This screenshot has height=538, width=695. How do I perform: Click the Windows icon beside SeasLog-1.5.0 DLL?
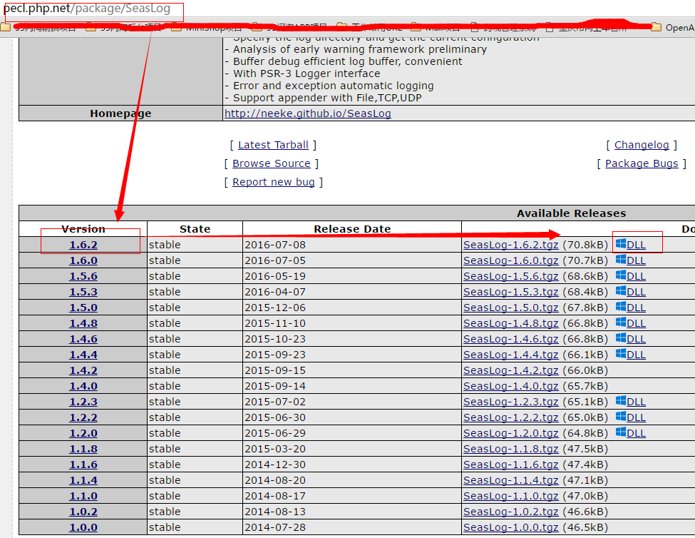coord(621,307)
